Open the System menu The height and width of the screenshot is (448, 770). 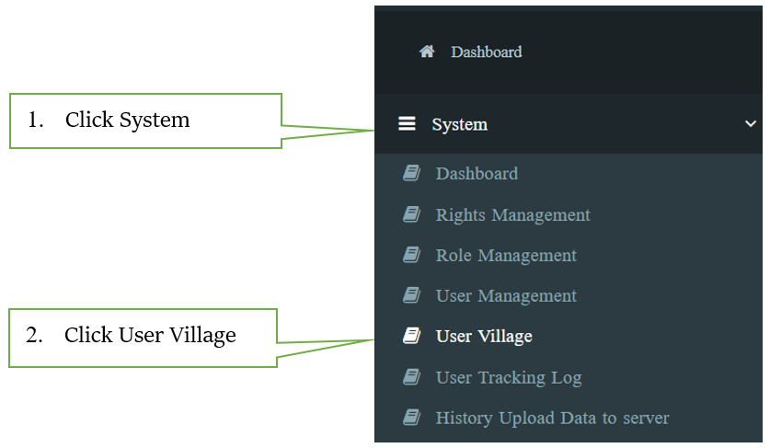[x=459, y=124]
